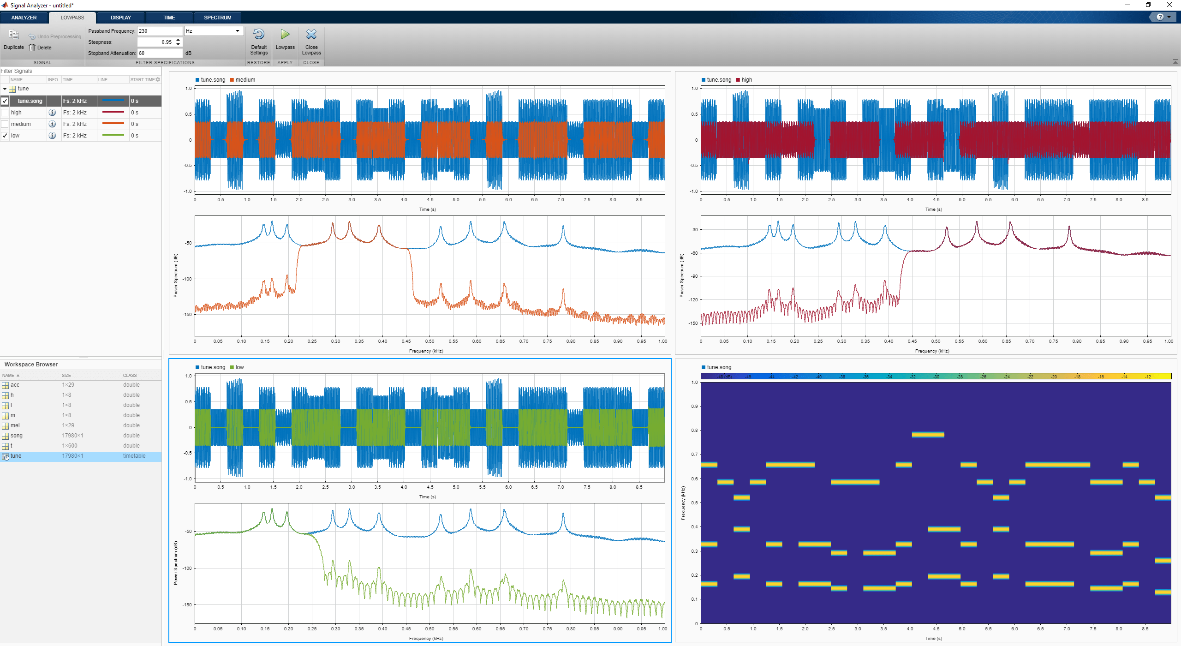
Task: Collapse the tune signal tree node
Action: click(5, 89)
